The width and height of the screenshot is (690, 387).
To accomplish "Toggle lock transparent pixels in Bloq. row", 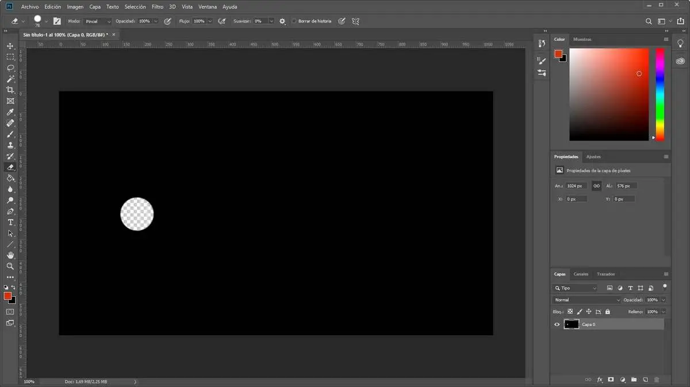I will [570, 312].
